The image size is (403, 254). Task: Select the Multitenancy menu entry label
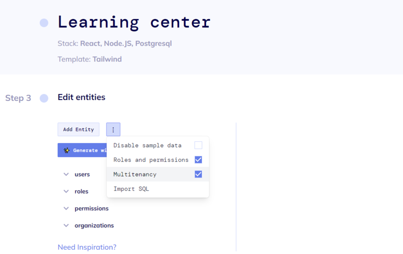(135, 175)
